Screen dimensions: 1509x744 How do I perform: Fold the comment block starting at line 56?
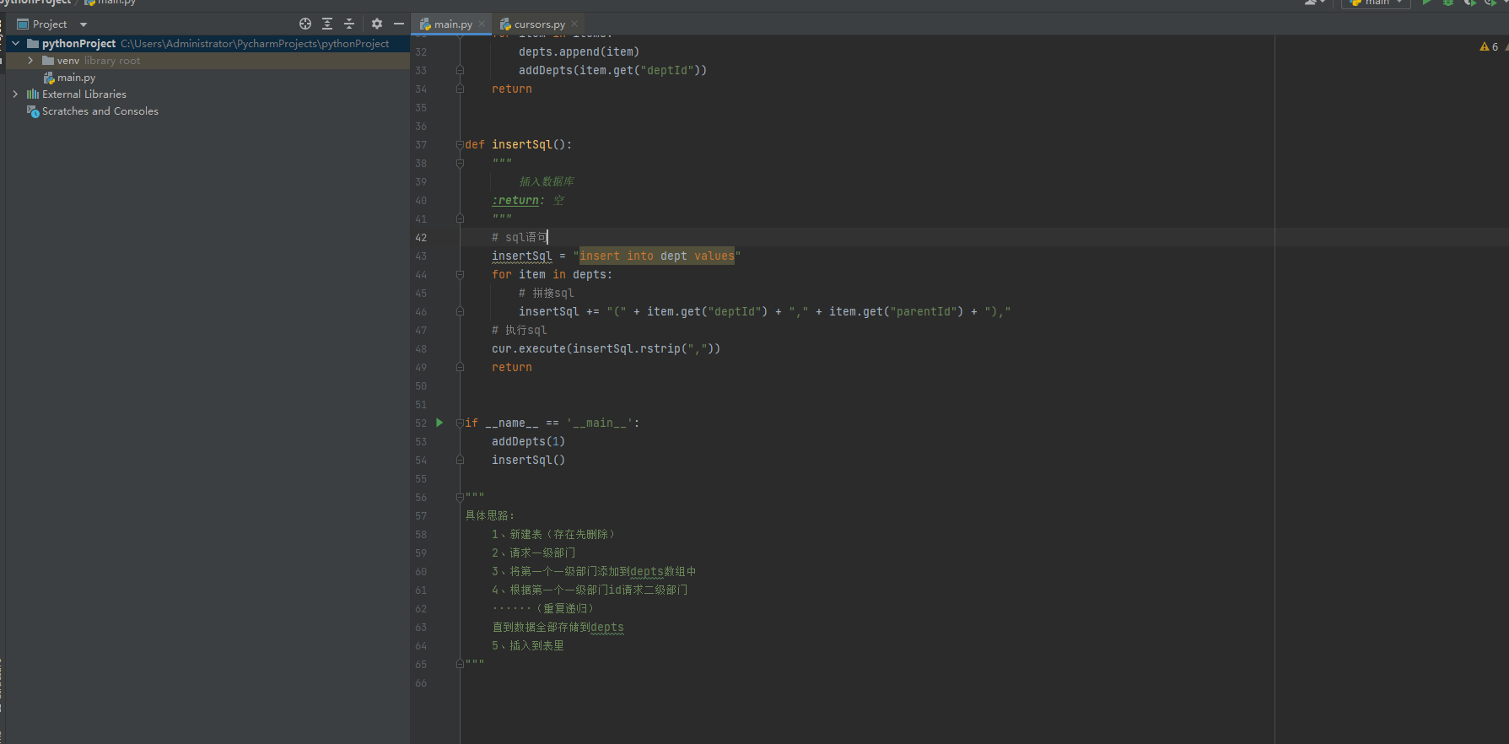tap(460, 497)
